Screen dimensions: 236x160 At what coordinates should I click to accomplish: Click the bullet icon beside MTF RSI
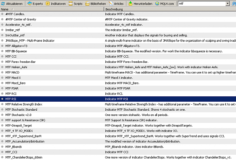coord(2,99)
